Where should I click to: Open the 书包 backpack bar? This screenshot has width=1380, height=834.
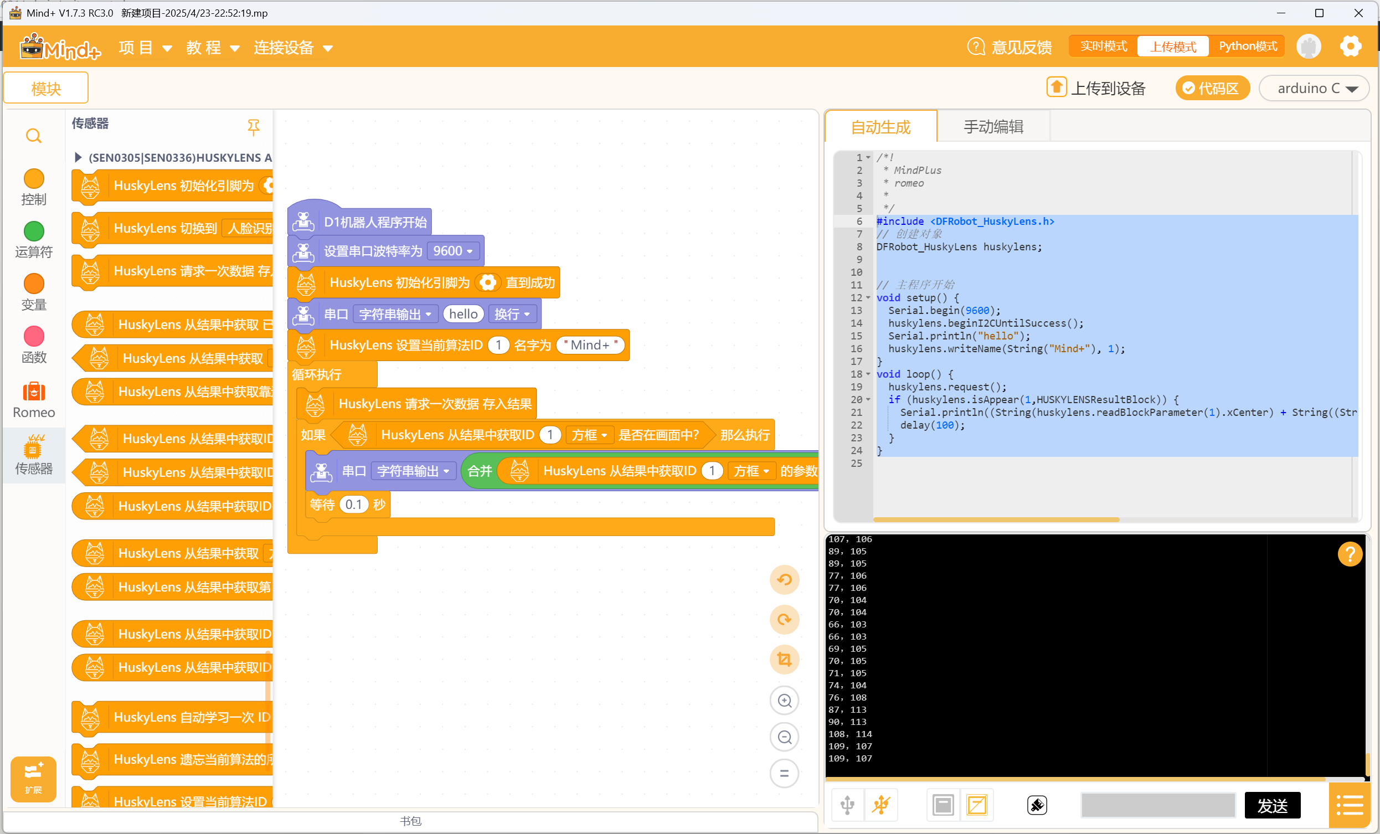coord(410,821)
